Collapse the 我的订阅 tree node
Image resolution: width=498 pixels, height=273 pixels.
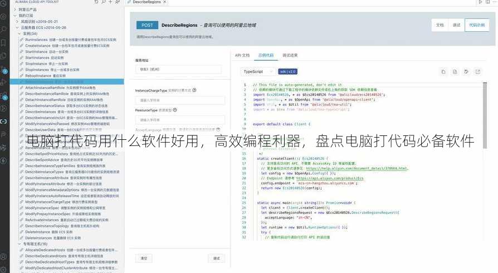pos(15,16)
